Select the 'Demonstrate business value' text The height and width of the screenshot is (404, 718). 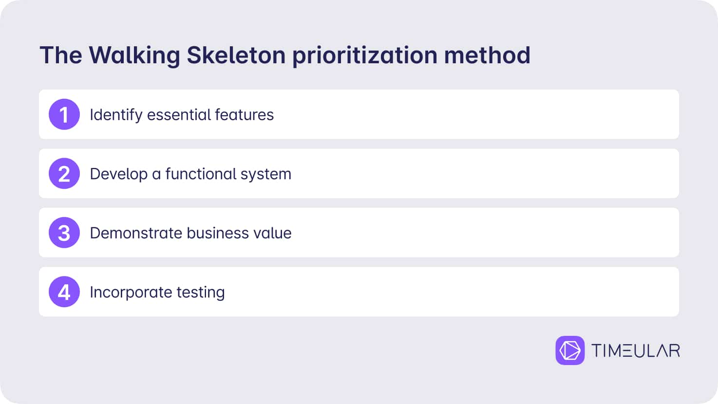click(190, 233)
